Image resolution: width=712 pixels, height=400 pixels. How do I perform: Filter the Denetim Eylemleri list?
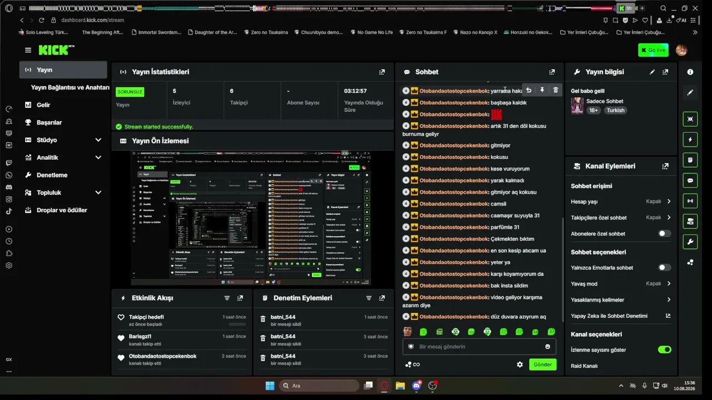click(369, 298)
